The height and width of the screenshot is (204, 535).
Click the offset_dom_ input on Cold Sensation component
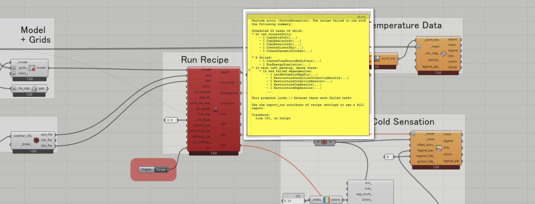click(x=426, y=145)
